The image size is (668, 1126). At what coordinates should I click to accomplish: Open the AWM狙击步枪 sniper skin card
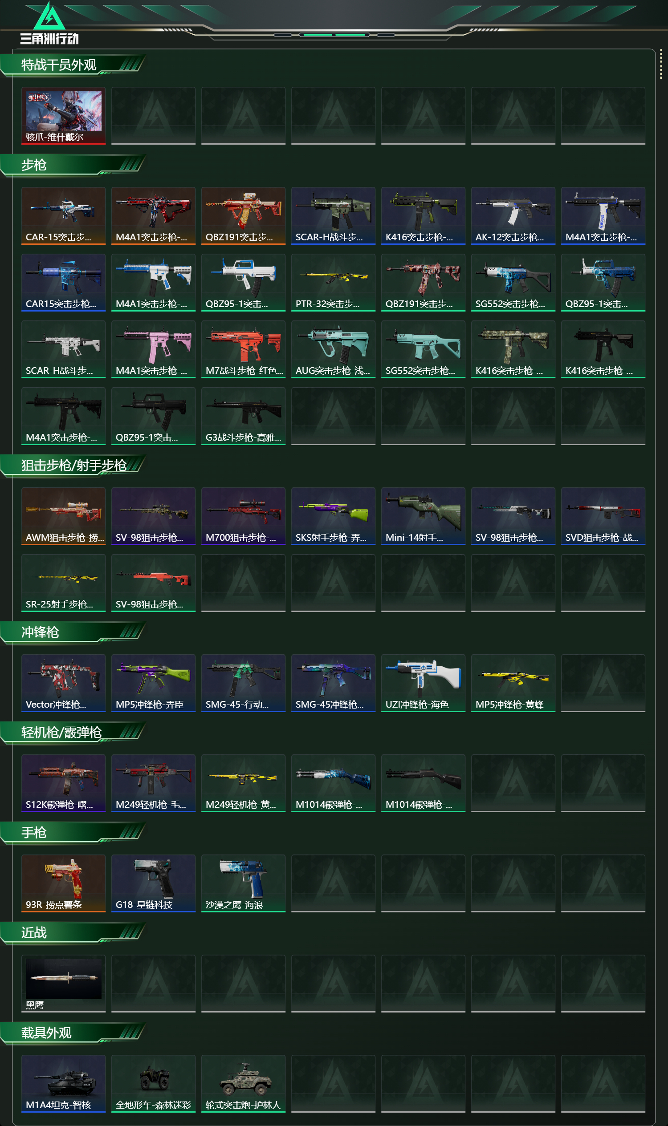(x=64, y=516)
